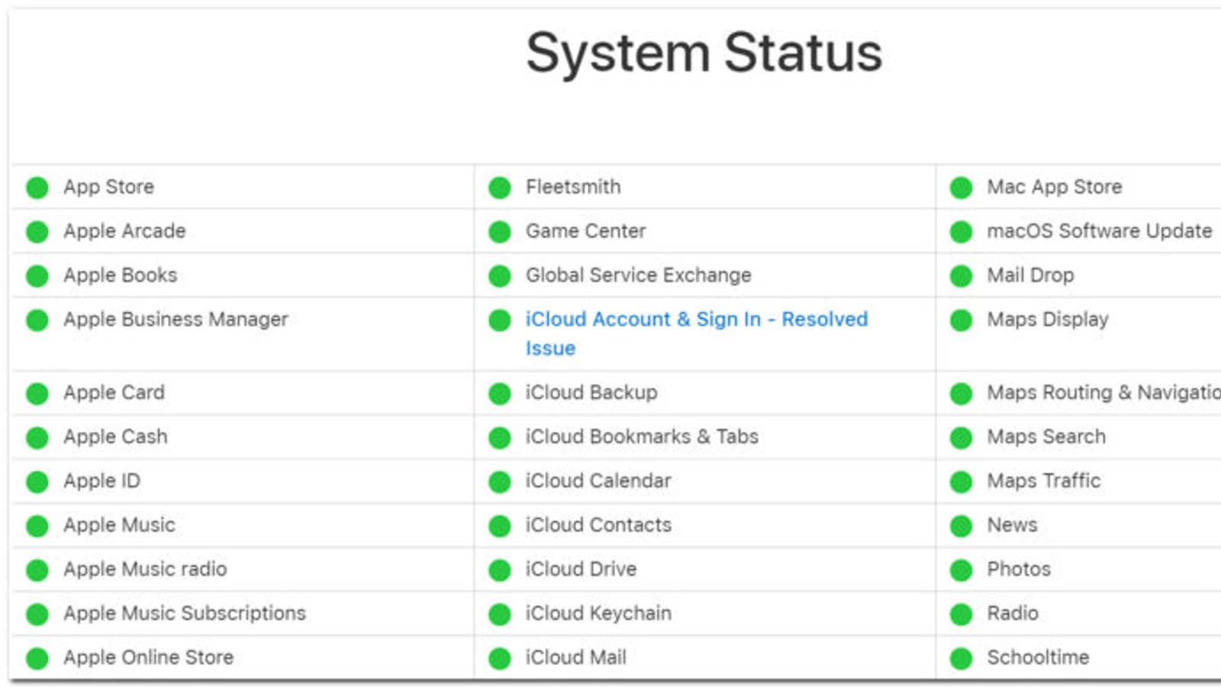
Task: Select the Apple Business Manager entry
Action: pyautogui.click(x=176, y=319)
